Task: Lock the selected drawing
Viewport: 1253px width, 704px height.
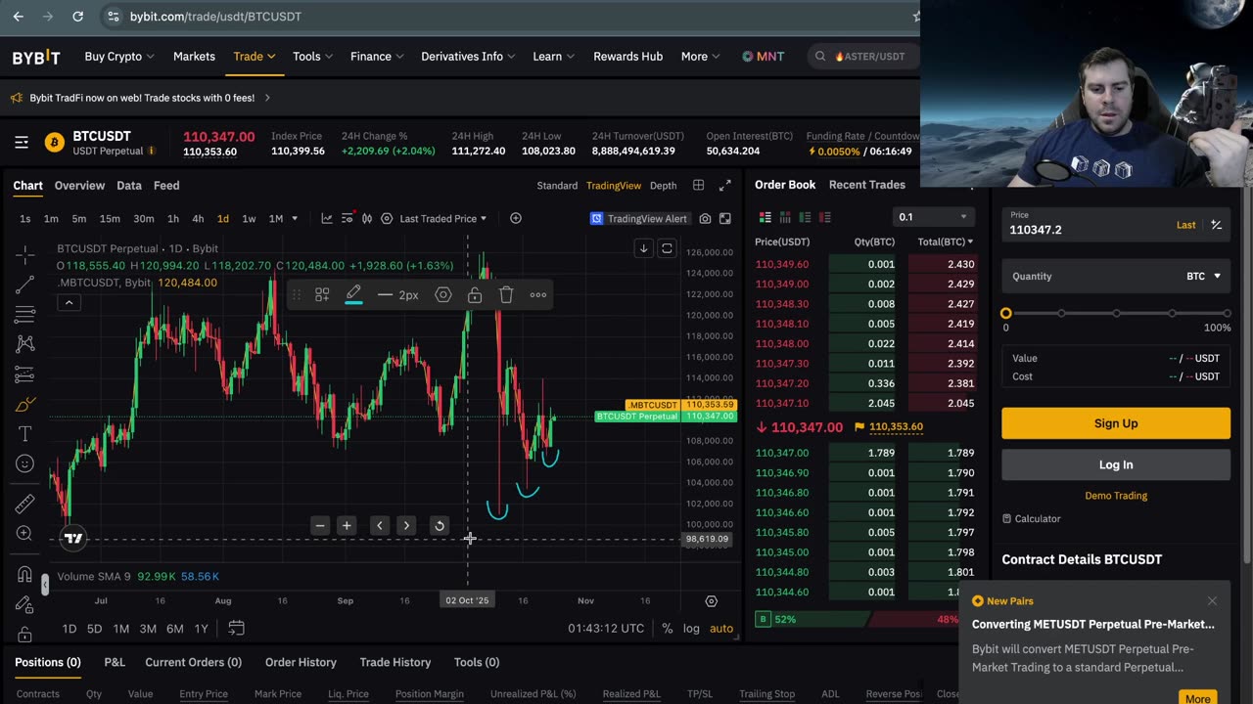Action: (x=475, y=294)
